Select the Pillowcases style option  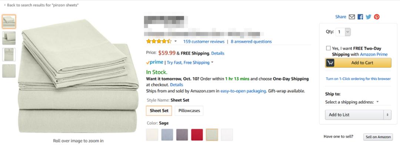click(189, 111)
